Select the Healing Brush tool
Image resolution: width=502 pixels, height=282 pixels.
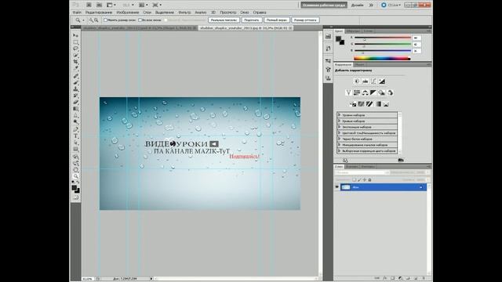(75, 76)
